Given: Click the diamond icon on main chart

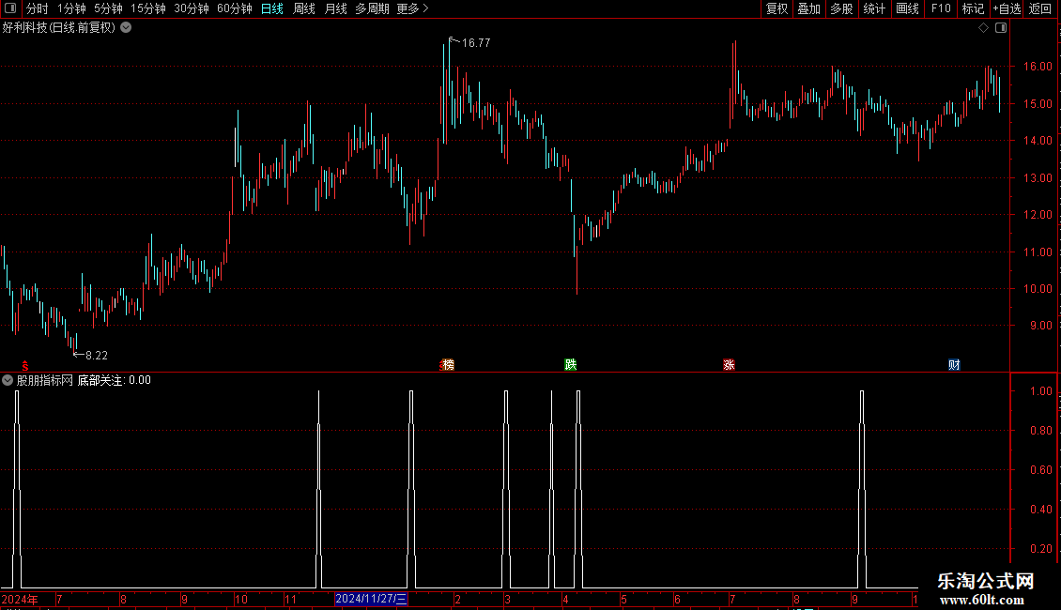Looking at the screenshot, I should coord(983,28).
